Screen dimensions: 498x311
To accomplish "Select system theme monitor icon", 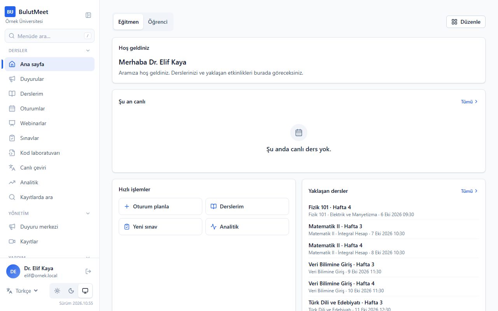I will tap(85, 291).
